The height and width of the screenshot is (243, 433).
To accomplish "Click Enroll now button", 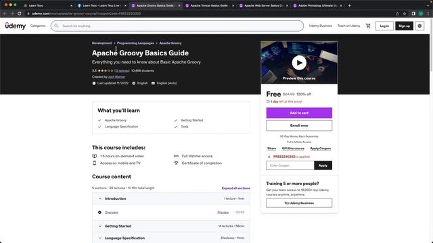I will click(299, 126).
